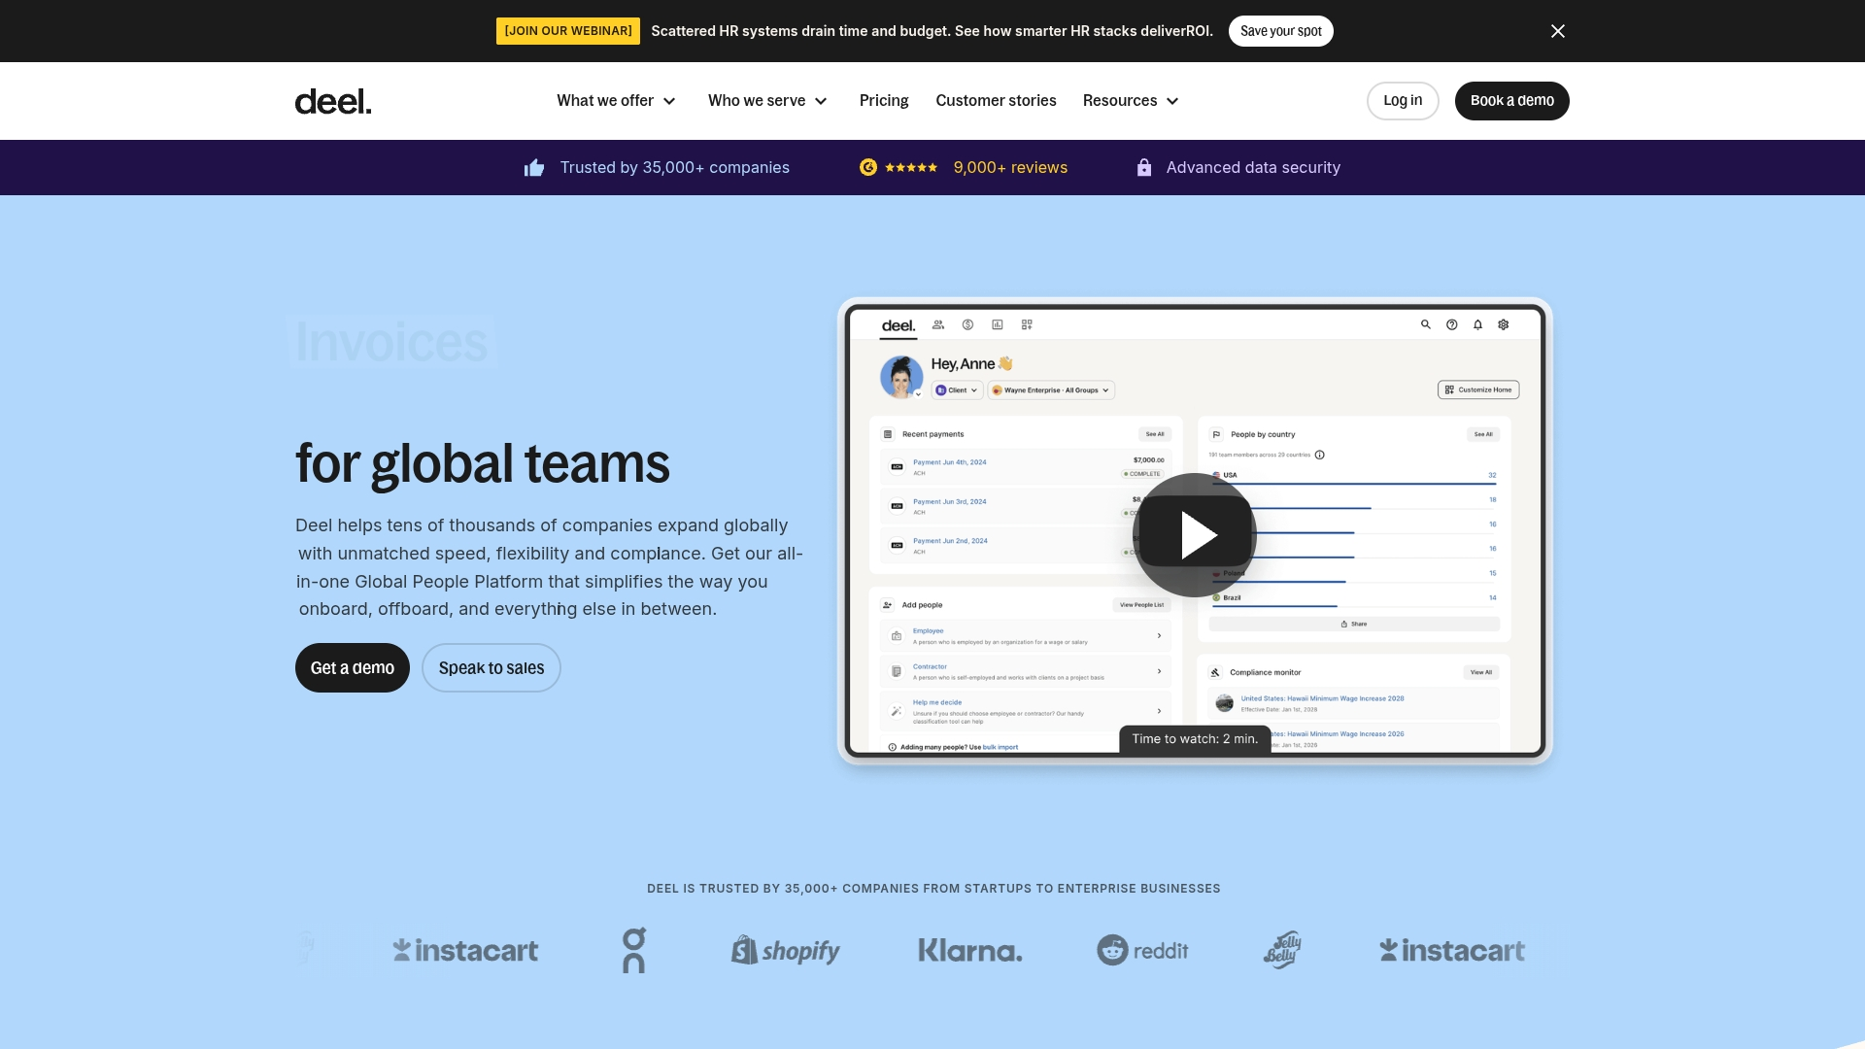The width and height of the screenshot is (1865, 1049).
Task: Open Customer stories page
Action: (996, 101)
